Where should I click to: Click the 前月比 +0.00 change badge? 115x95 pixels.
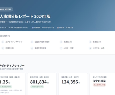point(6,87)
